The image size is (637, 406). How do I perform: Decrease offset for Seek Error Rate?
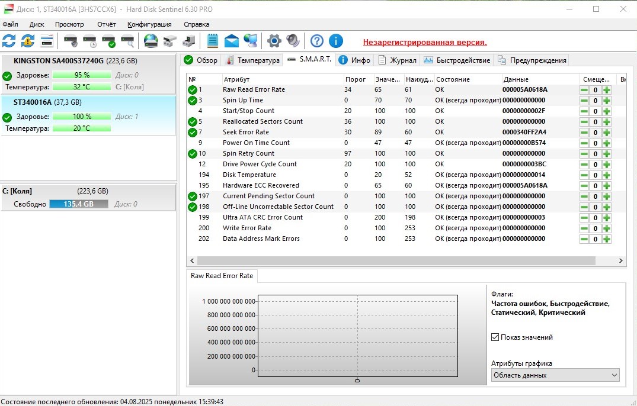point(584,133)
